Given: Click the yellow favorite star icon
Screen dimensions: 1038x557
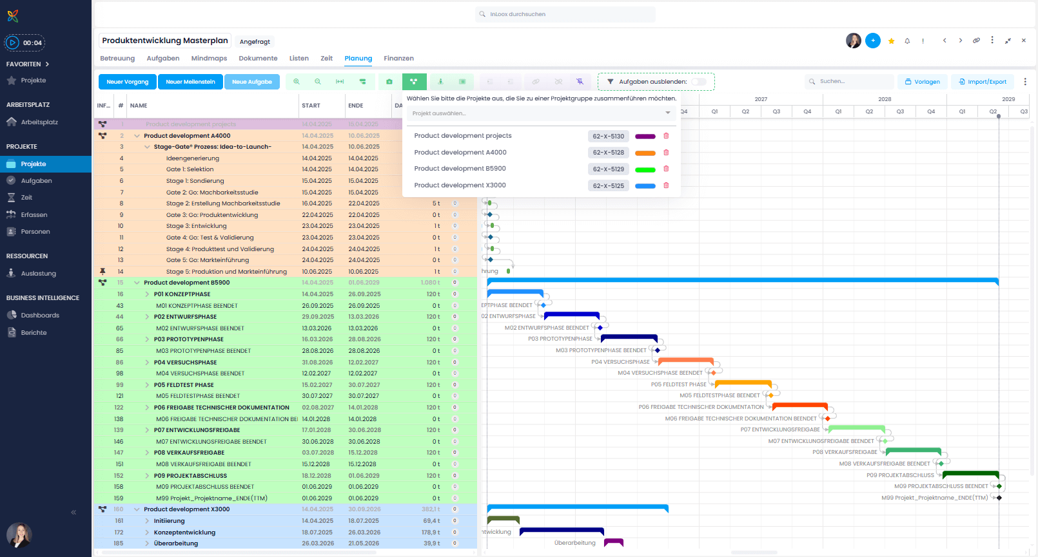Looking at the screenshot, I should click(x=891, y=41).
